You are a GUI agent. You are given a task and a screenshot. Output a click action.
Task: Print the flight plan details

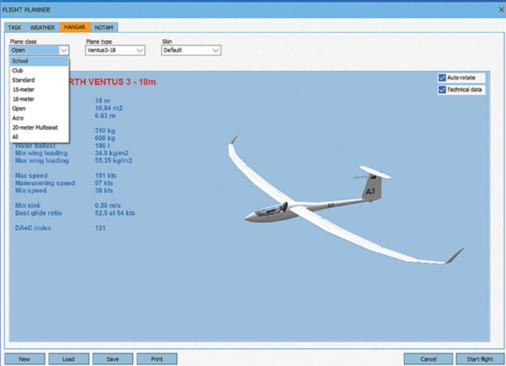click(x=156, y=358)
